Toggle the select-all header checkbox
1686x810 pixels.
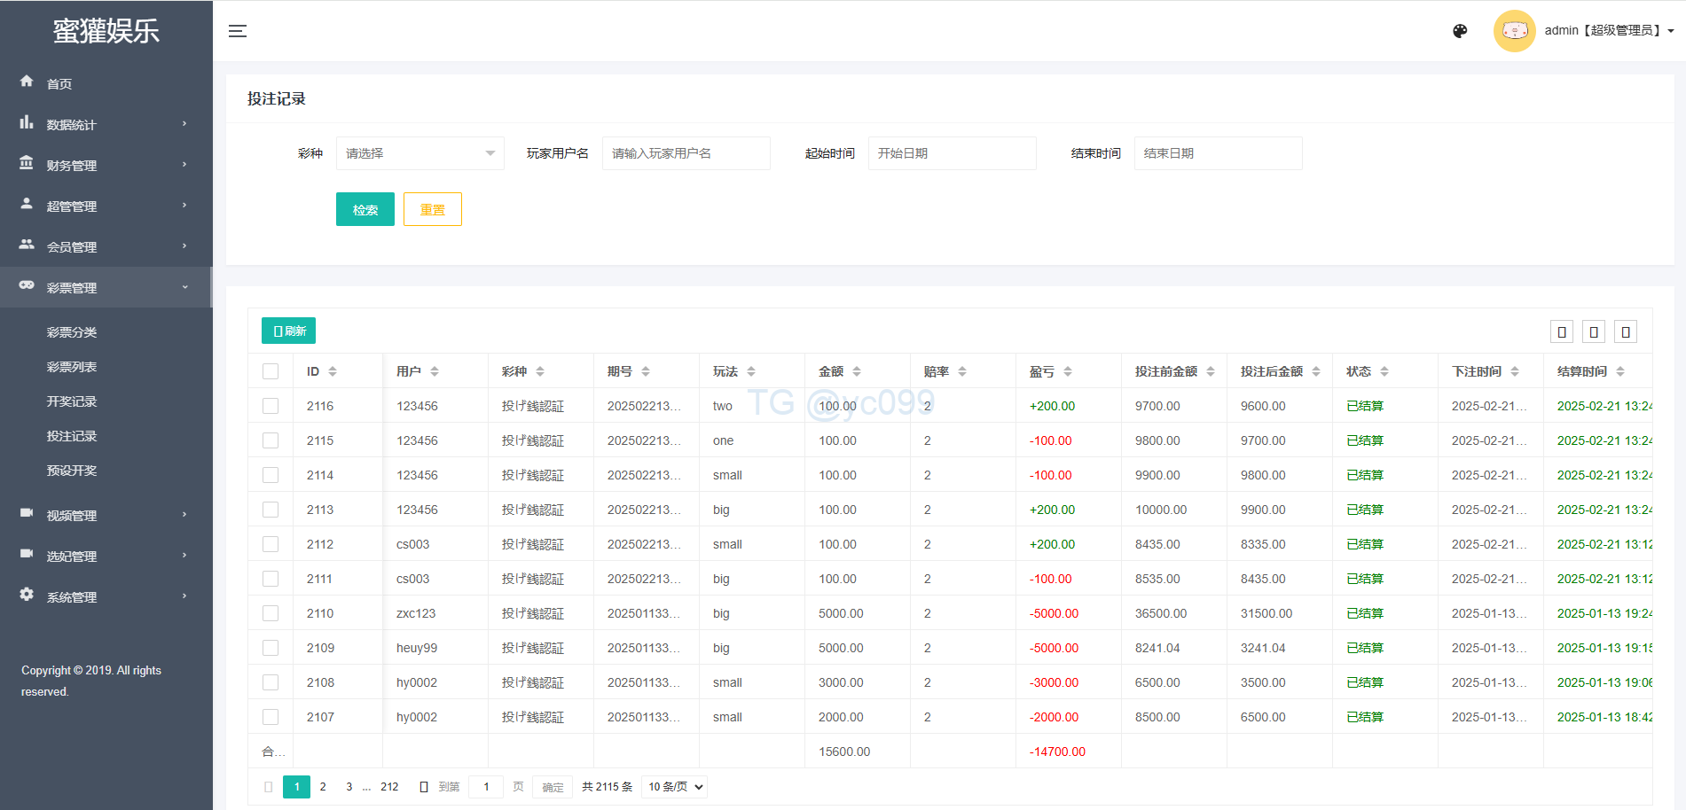[x=271, y=371]
